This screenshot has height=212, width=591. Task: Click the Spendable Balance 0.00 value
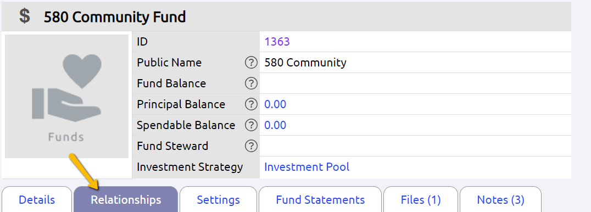click(x=275, y=125)
